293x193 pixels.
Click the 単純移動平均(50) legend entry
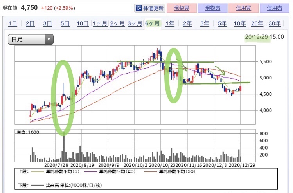coord(170,172)
